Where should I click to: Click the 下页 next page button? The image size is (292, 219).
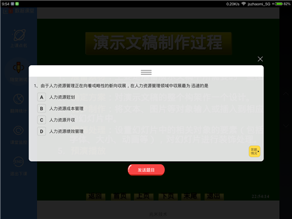(168, 196)
